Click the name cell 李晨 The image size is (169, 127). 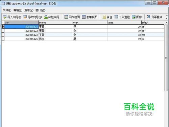point(56,31)
